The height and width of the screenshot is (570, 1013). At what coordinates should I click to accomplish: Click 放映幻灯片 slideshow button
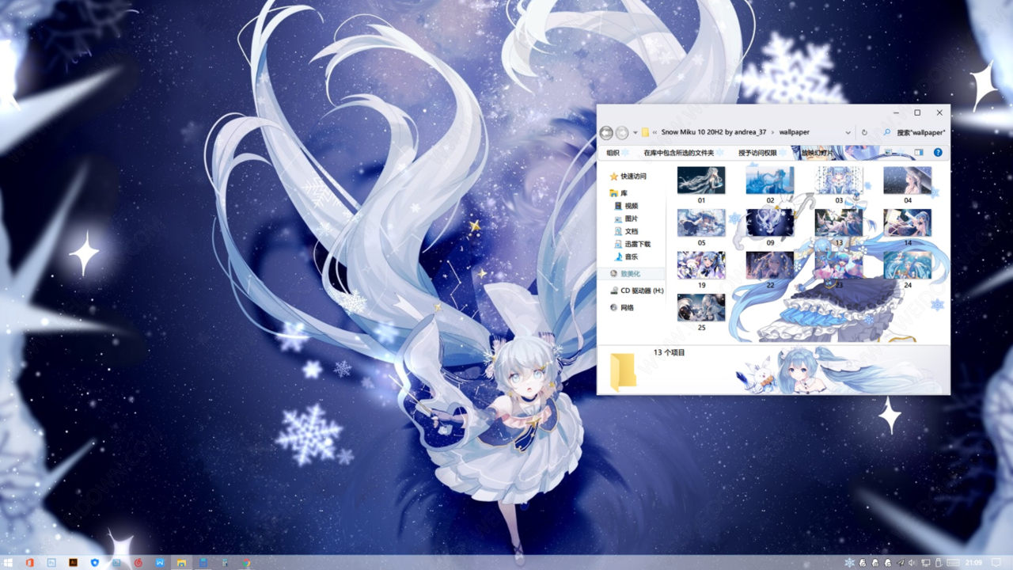817,153
